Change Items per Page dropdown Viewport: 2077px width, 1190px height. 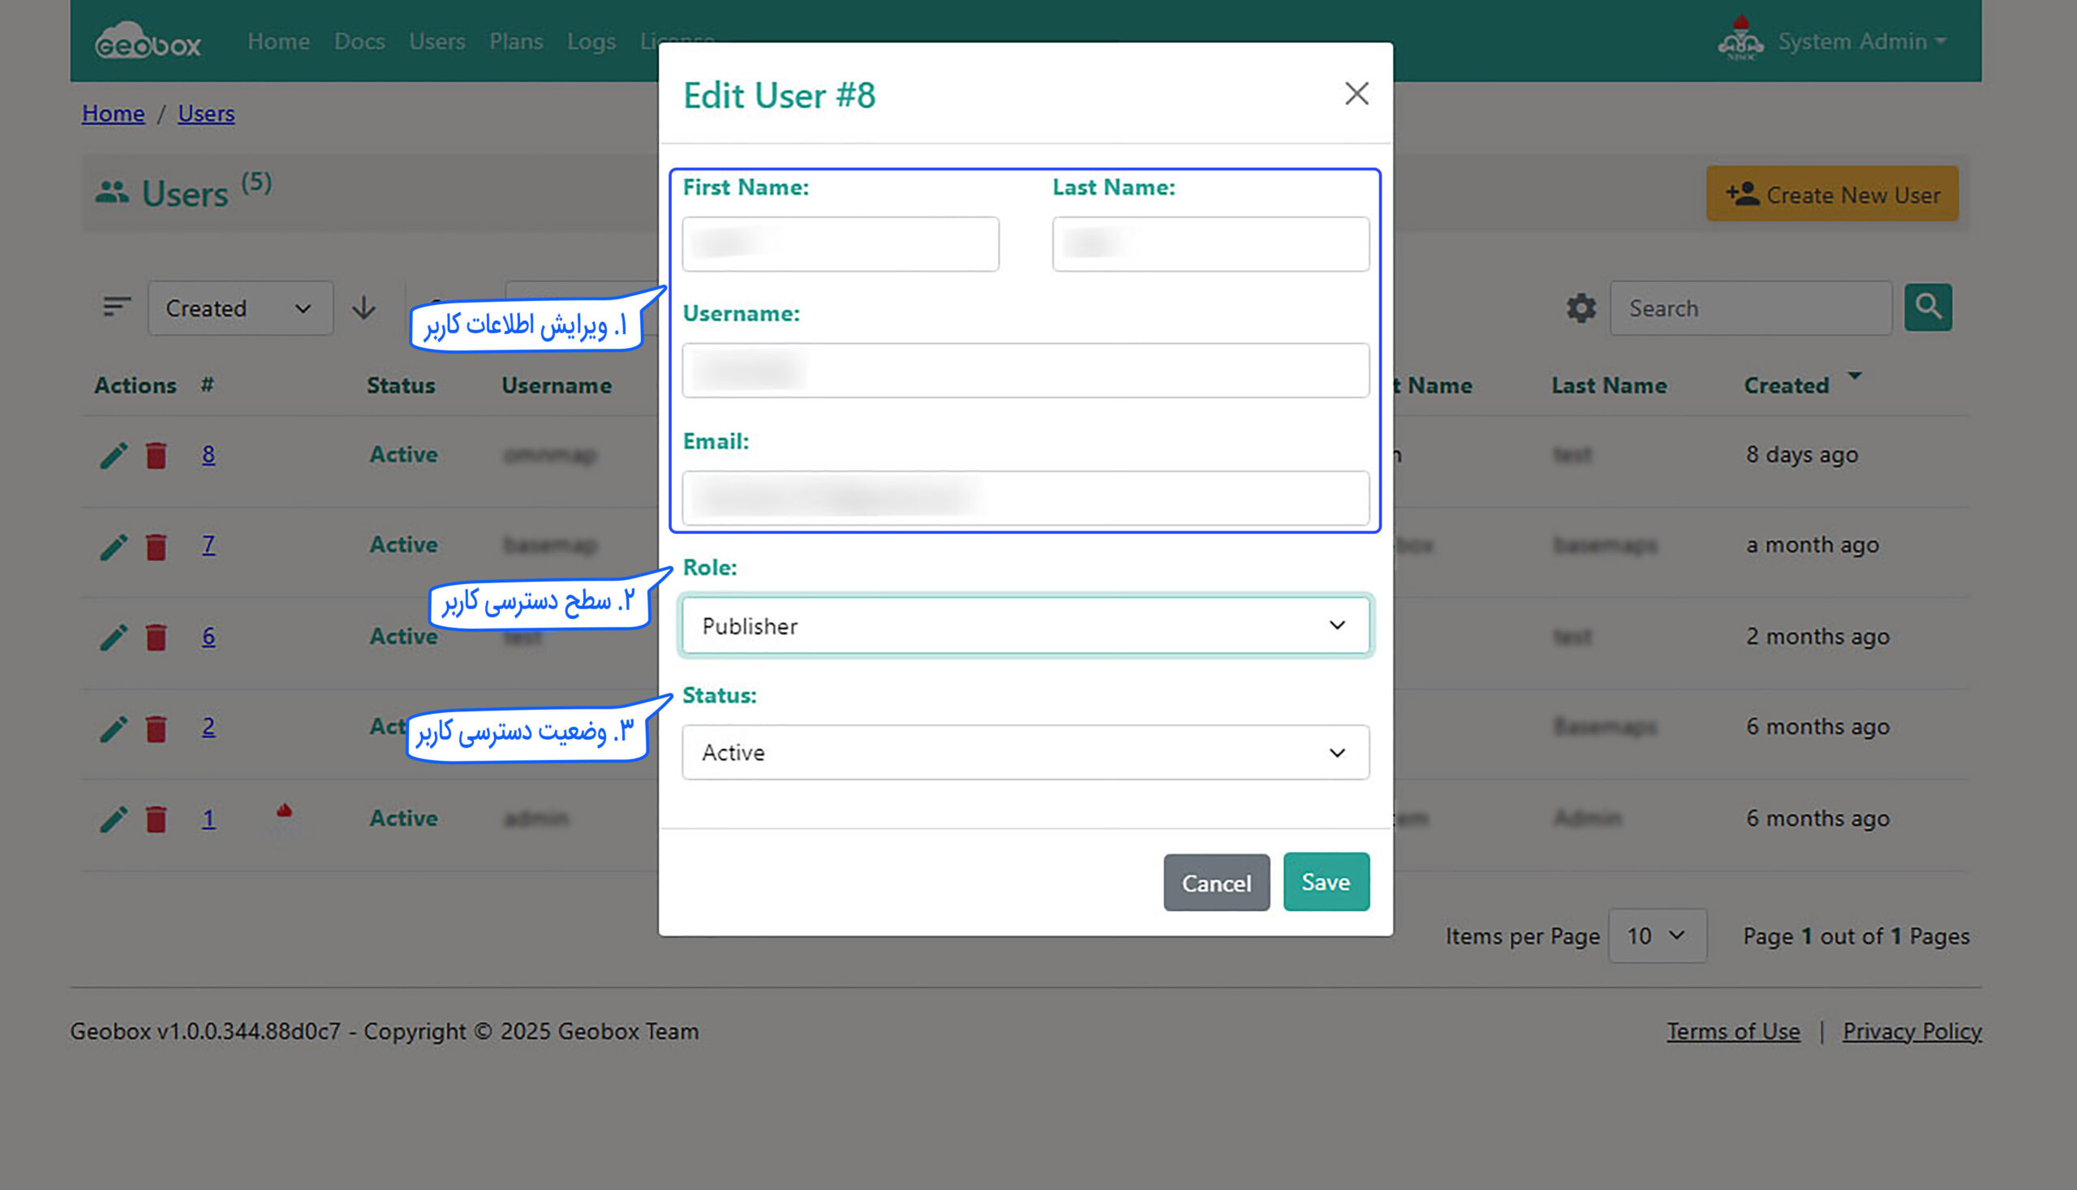[x=1656, y=936]
